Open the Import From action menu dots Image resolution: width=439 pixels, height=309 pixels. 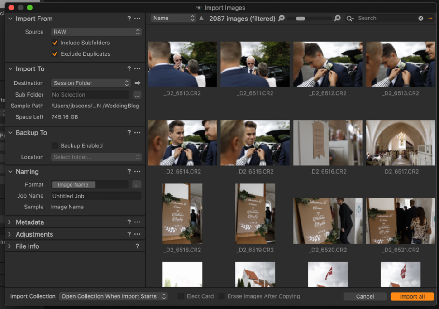[x=138, y=19]
